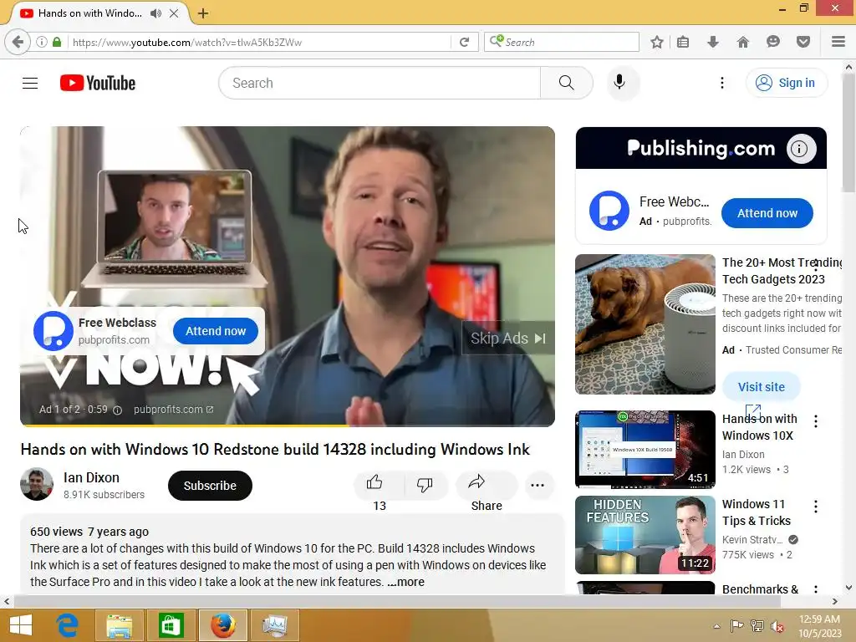Bookmark this page with star icon
This screenshot has height=642, width=856.
click(657, 42)
